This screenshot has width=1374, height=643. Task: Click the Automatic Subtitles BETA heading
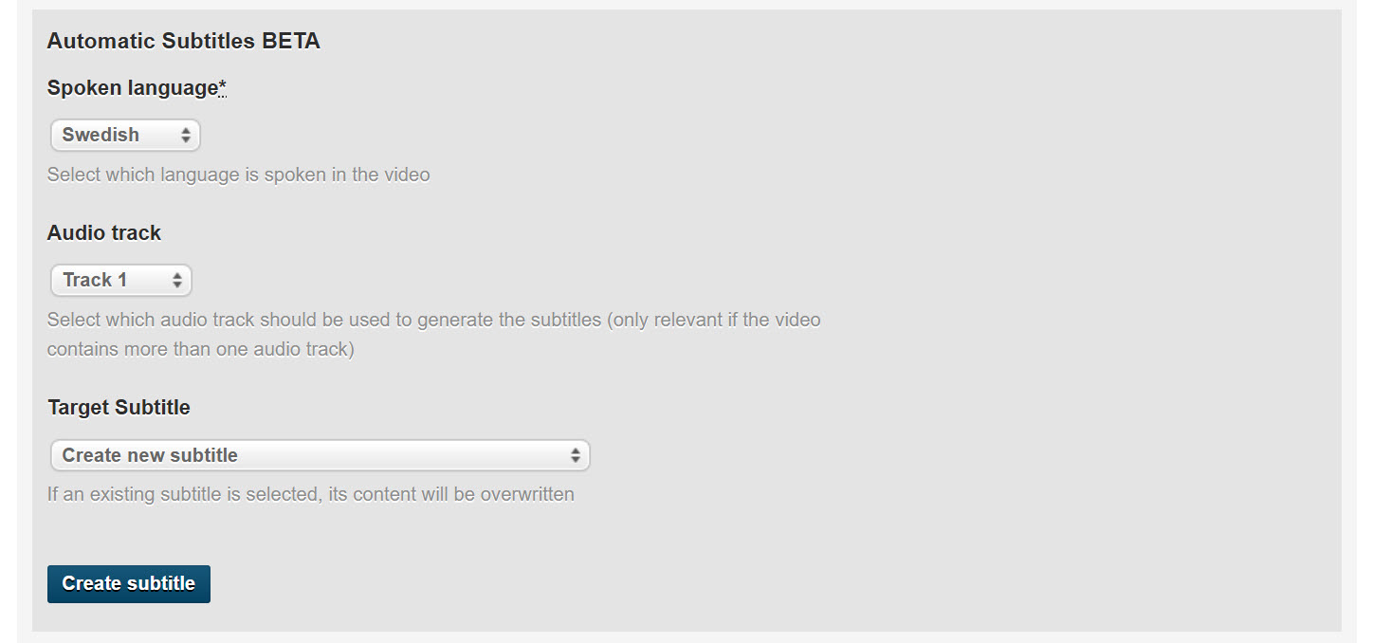coord(183,42)
